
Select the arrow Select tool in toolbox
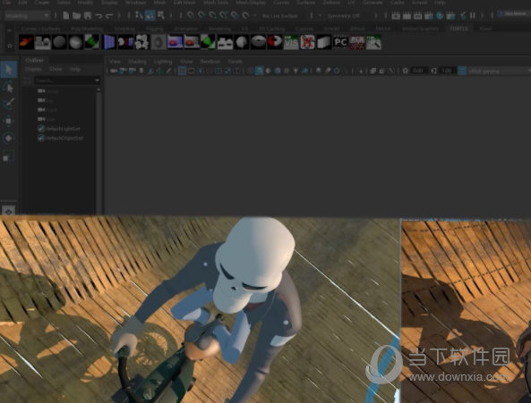9,70
